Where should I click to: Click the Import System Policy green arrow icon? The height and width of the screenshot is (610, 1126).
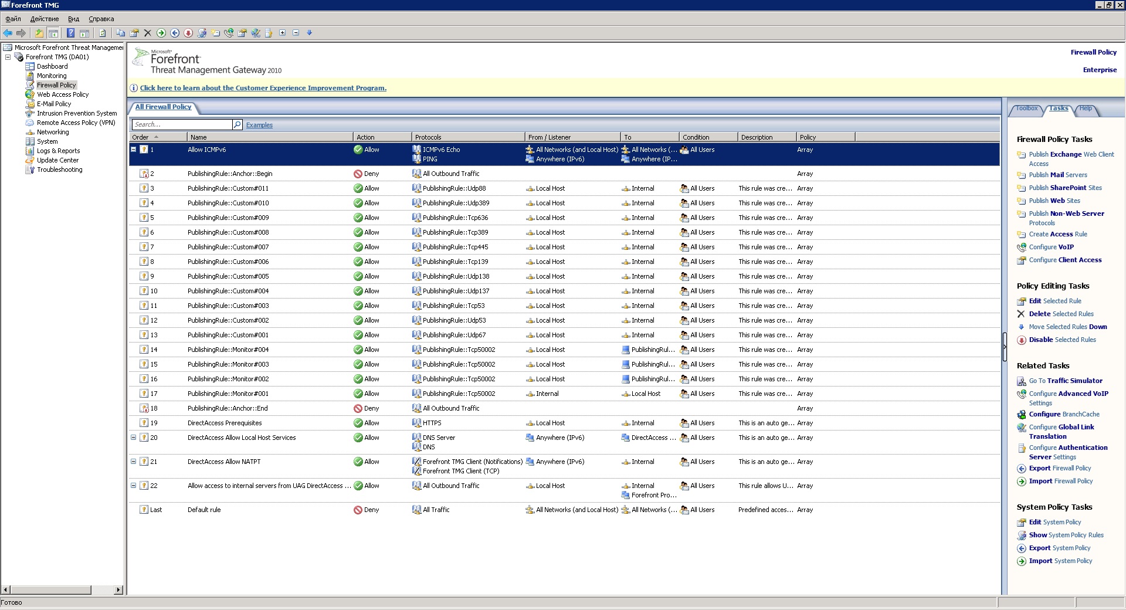coord(1021,561)
